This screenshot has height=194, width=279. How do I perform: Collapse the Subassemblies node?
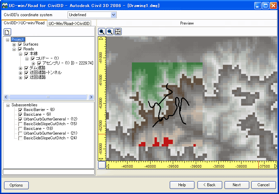click(x=8, y=105)
